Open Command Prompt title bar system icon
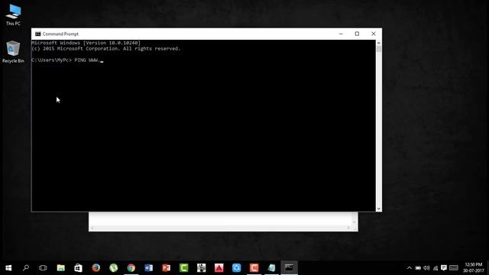The height and width of the screenshot is (275, 489). click(x=38, y=34)
